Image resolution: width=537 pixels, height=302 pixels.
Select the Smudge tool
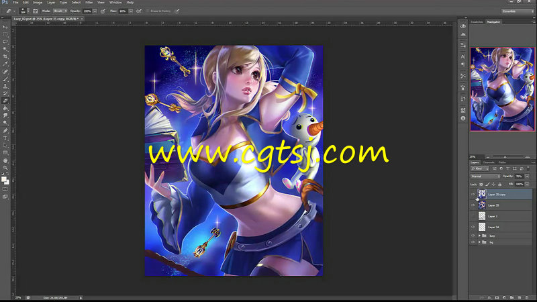tap(5, 115)
